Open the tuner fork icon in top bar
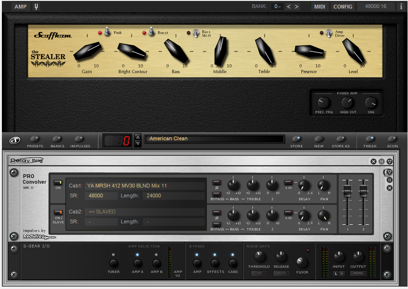 coord(36,7)
